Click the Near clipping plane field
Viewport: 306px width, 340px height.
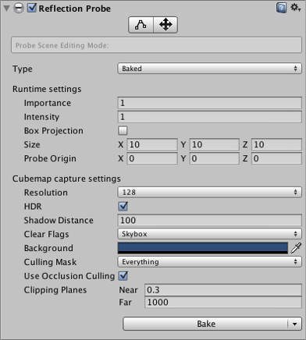(223, 290)
